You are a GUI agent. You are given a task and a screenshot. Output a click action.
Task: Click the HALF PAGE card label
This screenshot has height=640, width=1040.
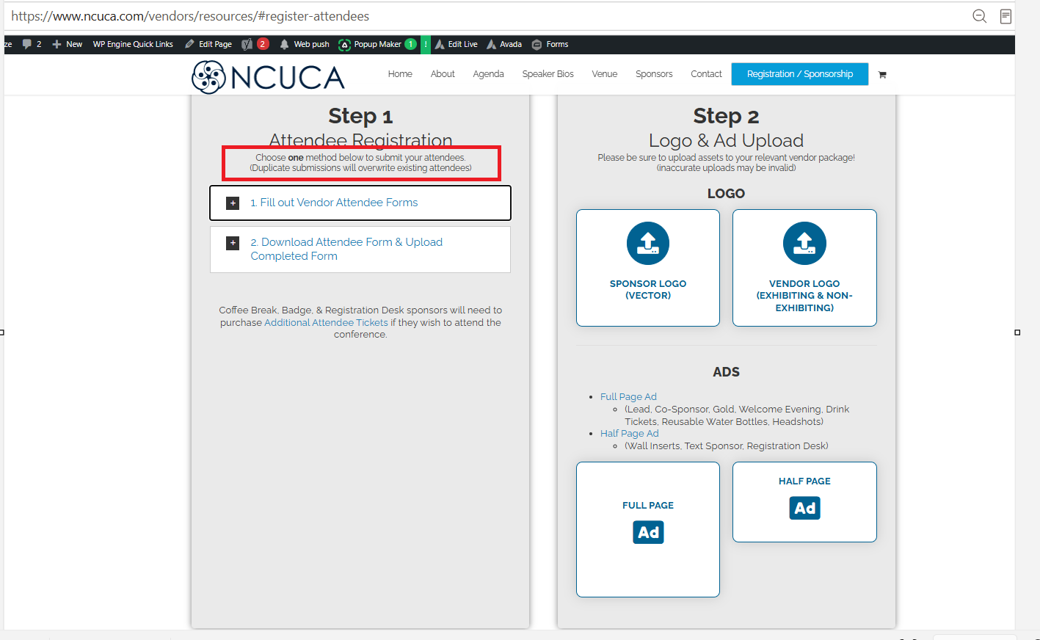[x=804, y=481]
